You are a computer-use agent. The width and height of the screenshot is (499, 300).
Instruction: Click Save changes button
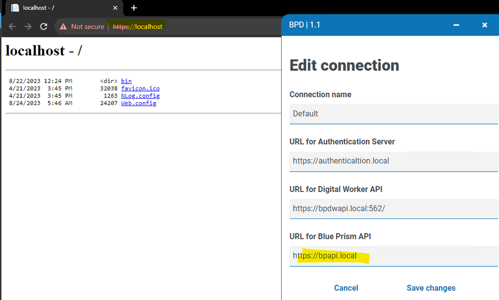click(x=431, y=288)
